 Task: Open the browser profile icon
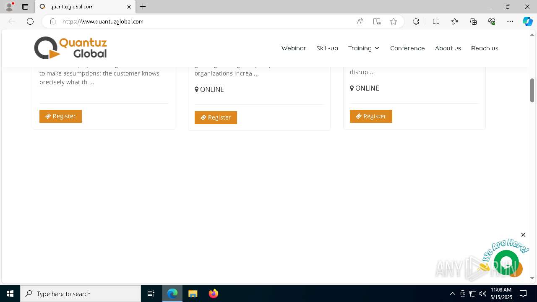[9, 7]
